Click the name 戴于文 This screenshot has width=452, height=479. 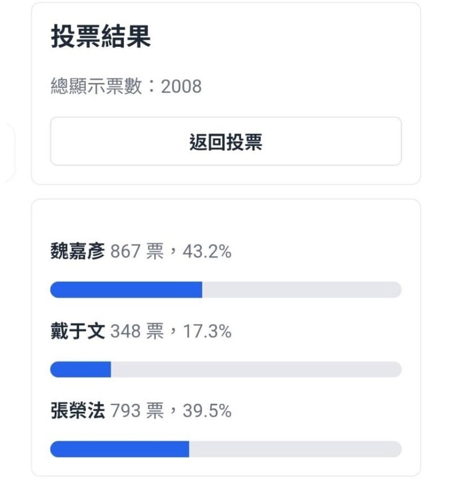coord(77,331)
